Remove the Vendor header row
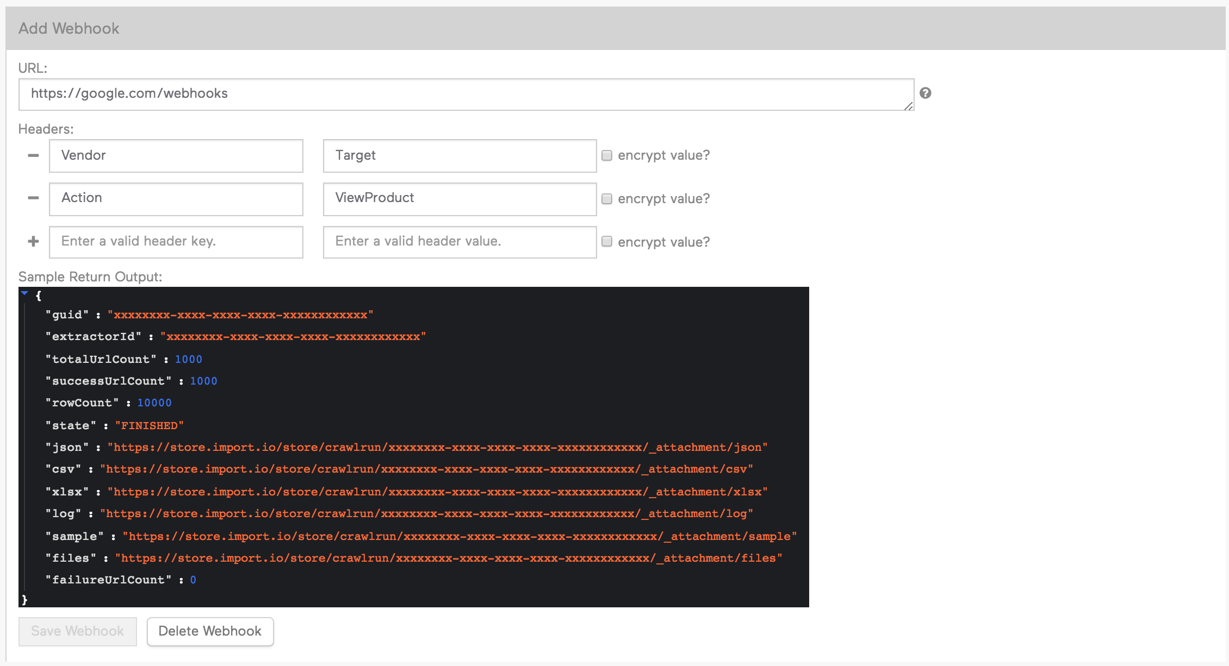The width and height of the screenshot is (1229, 666). (33, 156)
